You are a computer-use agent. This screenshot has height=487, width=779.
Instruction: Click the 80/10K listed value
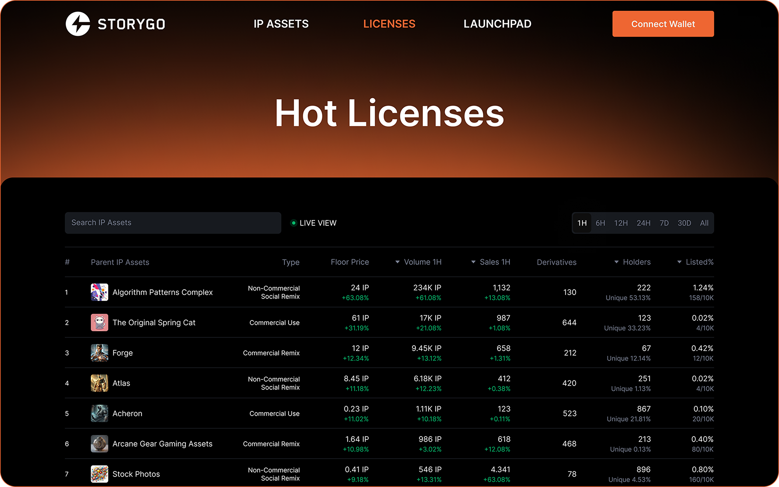coord(702,449)
